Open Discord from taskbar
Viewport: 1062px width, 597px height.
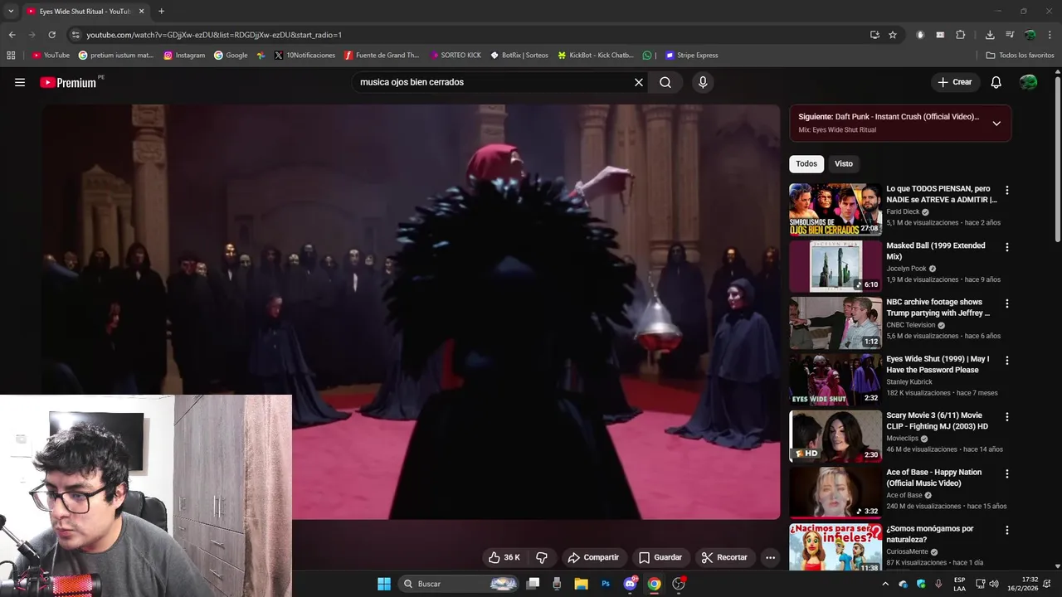(630, 584)
